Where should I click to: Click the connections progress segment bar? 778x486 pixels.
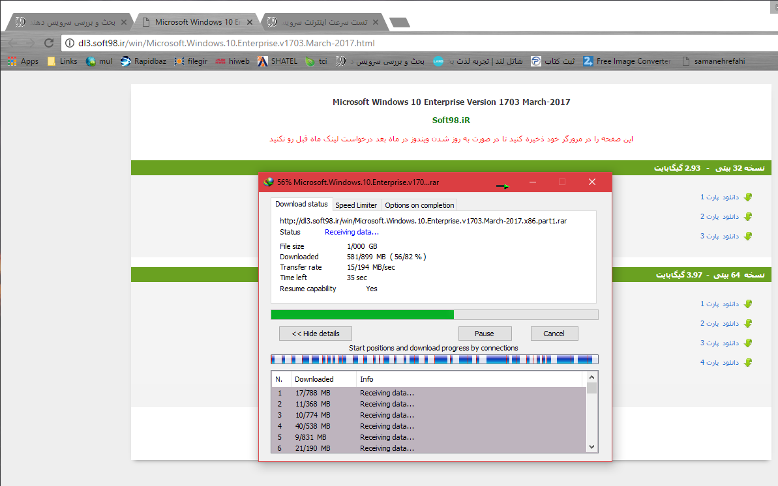[x=434, y=360]
